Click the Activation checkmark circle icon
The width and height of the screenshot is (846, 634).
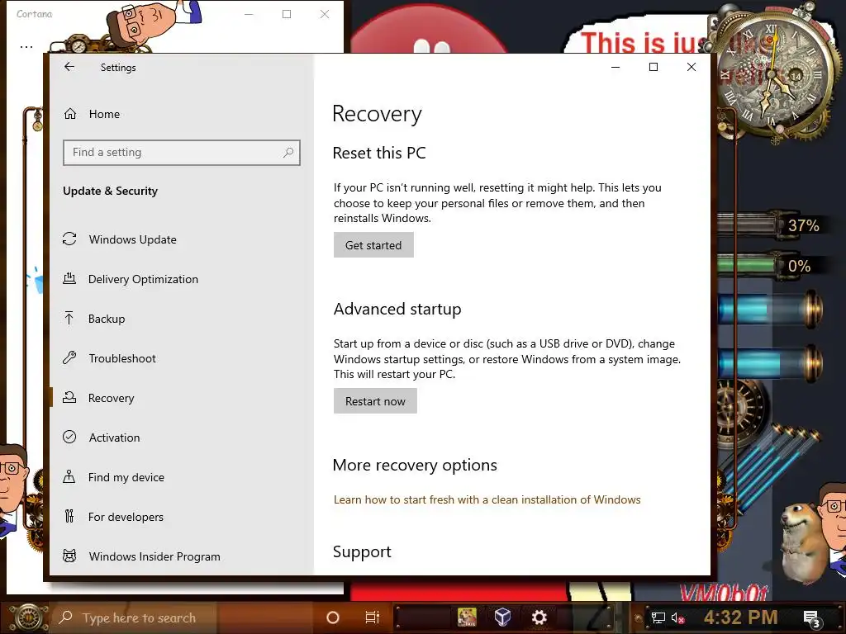tap(69, 437)
